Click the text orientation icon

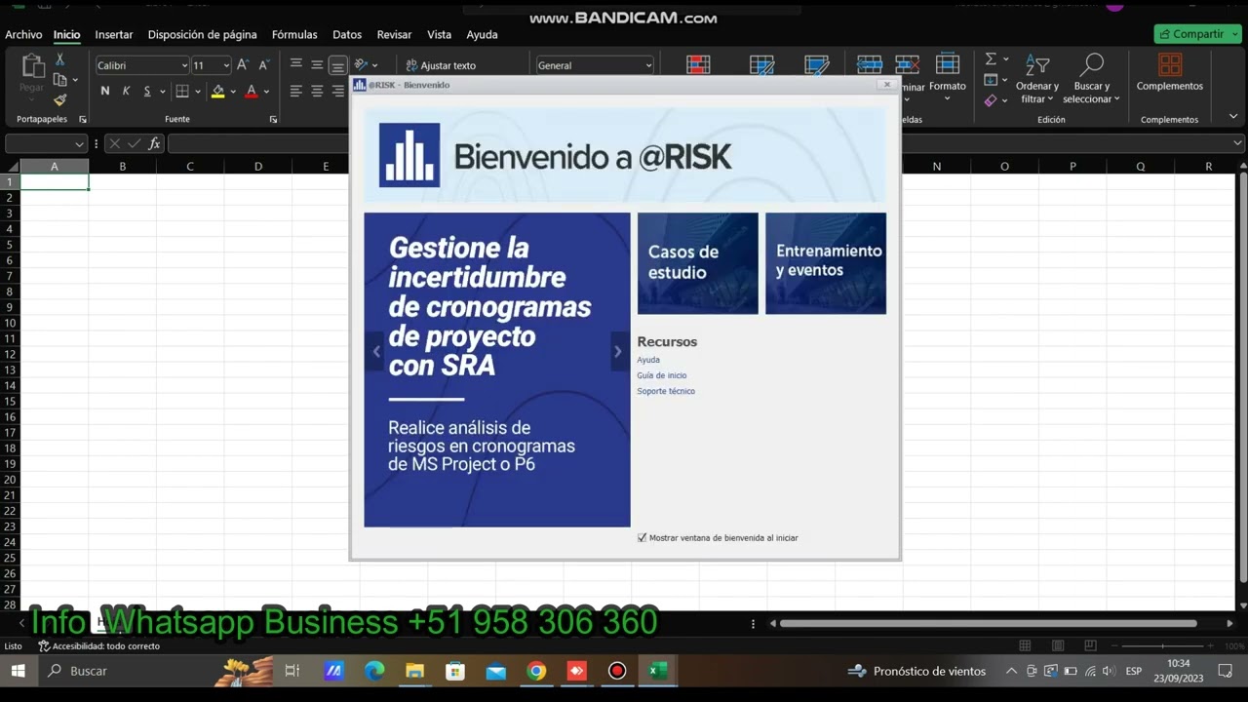pos(361,65)
